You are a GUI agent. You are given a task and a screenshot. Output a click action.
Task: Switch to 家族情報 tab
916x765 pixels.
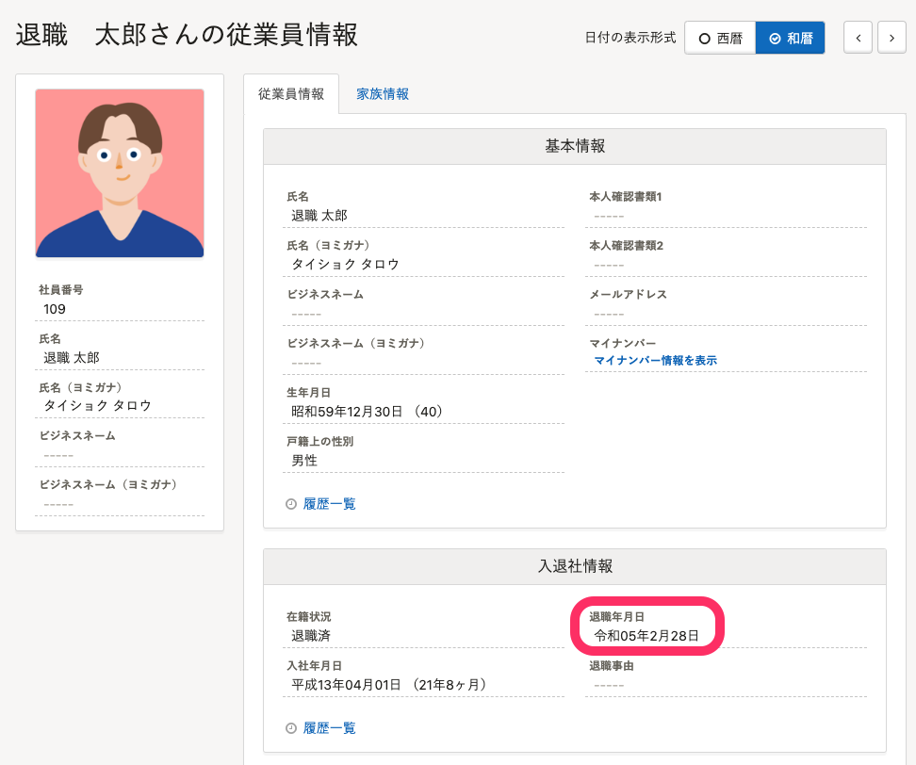click(383, 94)
